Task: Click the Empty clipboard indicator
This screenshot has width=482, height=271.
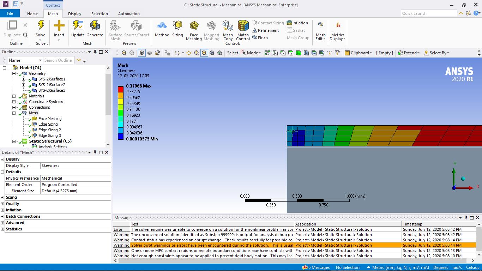Action: click(x=384, y=53)
